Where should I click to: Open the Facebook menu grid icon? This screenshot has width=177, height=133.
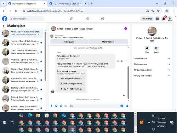pos(157,19)
